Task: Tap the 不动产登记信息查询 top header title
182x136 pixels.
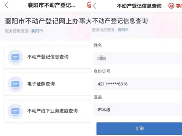Action: click(x=139, y=6)
